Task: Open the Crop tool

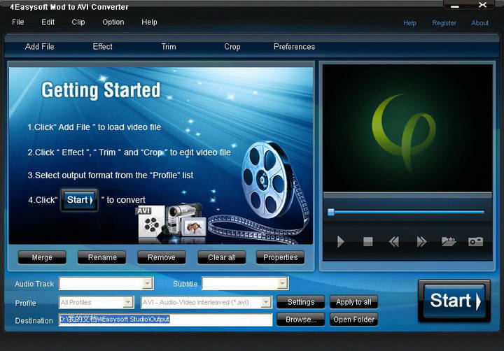Action: [x=232, y=47]
